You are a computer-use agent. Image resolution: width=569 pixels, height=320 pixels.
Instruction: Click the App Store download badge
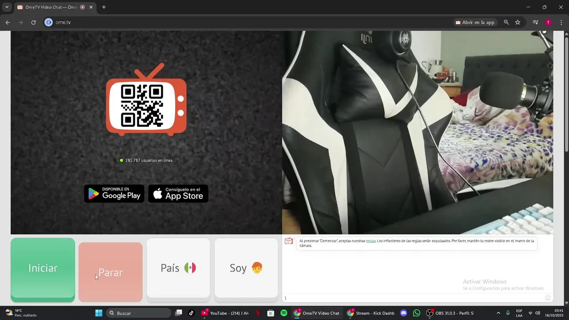pyautogui.click(x=178, y=194)
